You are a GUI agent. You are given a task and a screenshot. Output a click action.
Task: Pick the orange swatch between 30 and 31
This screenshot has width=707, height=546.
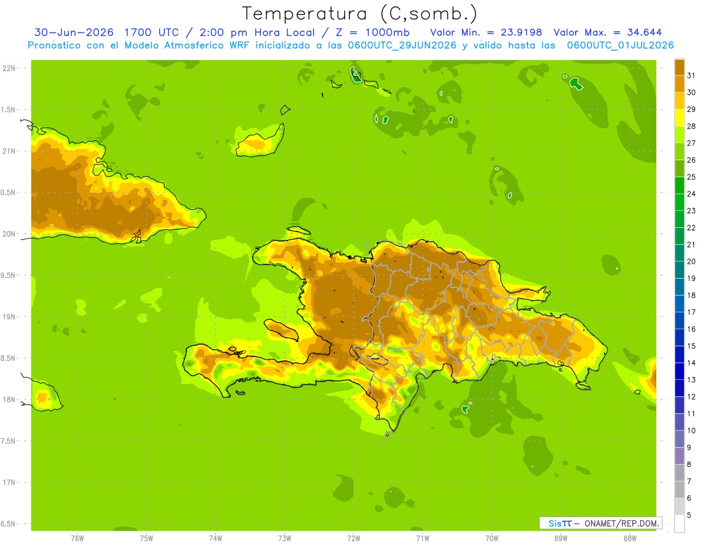[x=679, y=84]
